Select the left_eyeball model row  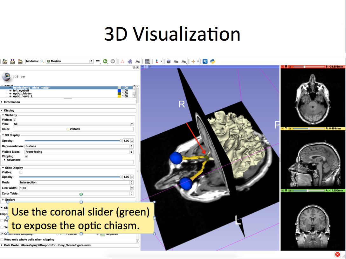(x=66, y=90)
